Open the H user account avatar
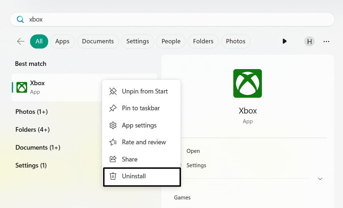The height and width of the screenshot is (208, 343). coord(309,42)
